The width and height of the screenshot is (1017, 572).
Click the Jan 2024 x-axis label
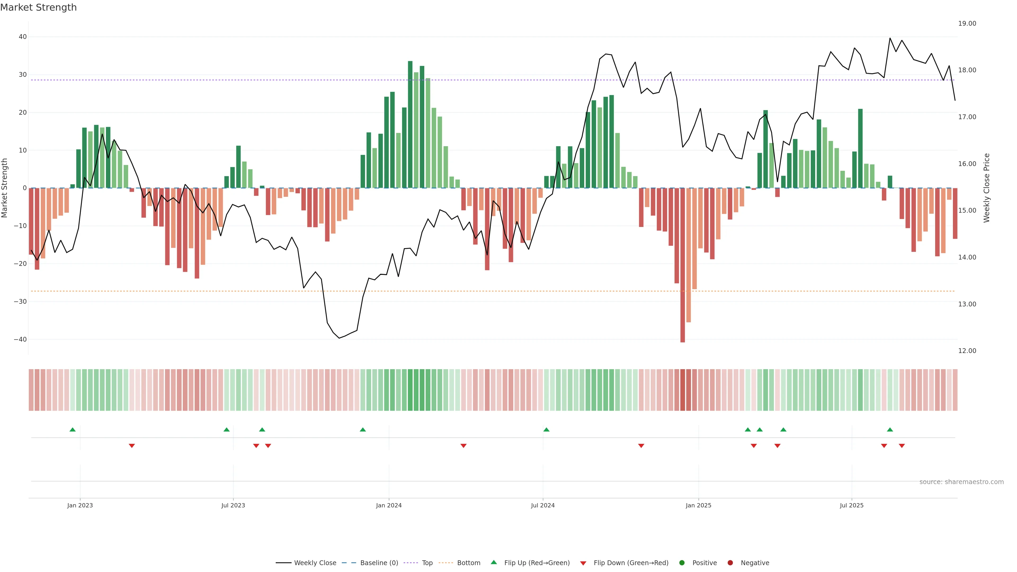click(x=389, y=505)
